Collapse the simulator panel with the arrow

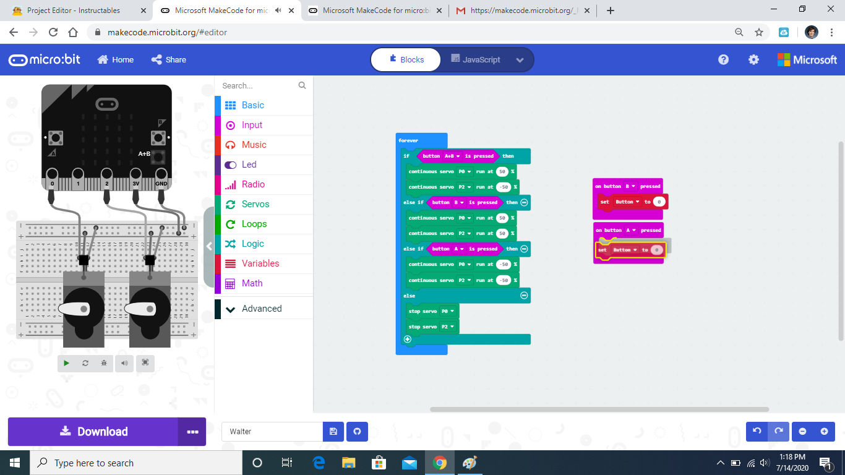(x=209, y=246)
